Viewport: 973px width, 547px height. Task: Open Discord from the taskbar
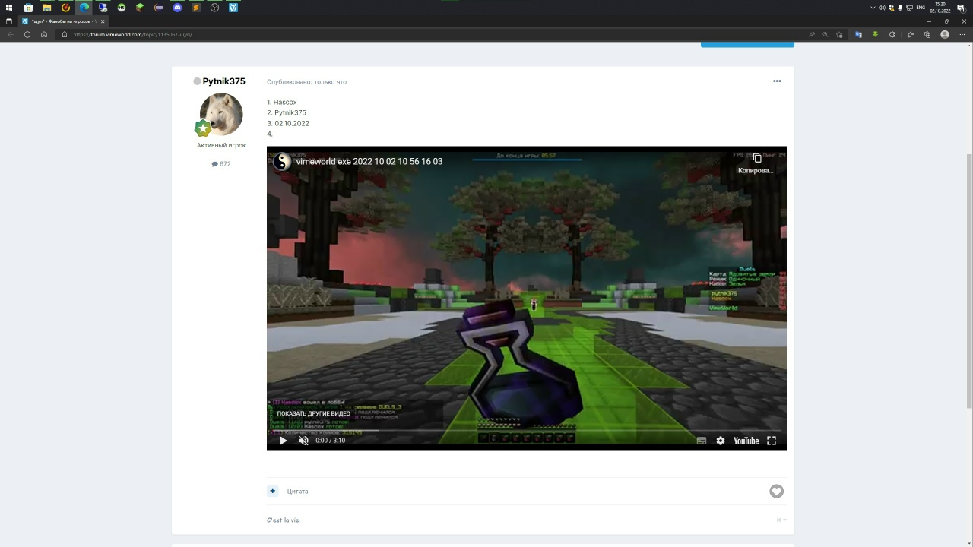pos(177,8)
